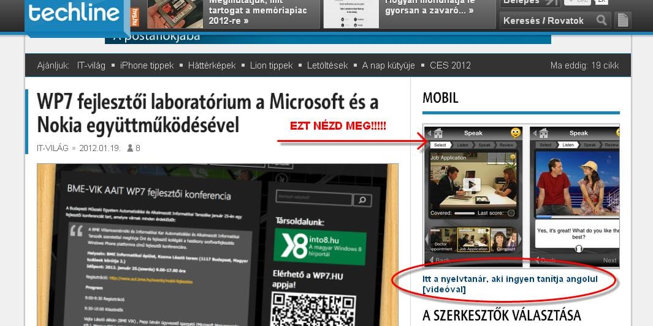This screenshot has width=653, height=326.
Task: Click the A SZERKESZTŐK VÁLASZTÁSA heading
Action: pyautogui.click(x=502, y=316)
